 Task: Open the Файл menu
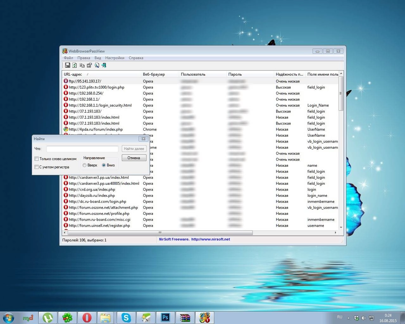point(68,58)
